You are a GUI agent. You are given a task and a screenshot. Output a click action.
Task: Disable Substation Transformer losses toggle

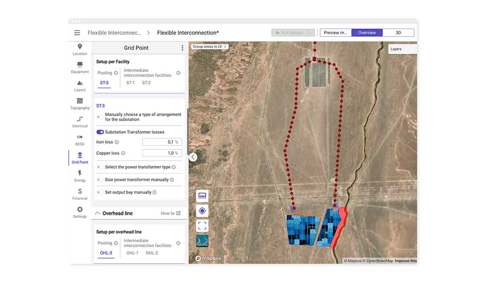coord(100,132)
